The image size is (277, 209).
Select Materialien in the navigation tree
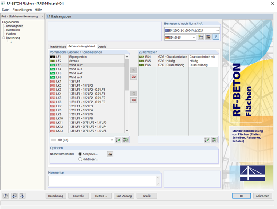pyautogui.click(x=13, y=30)
